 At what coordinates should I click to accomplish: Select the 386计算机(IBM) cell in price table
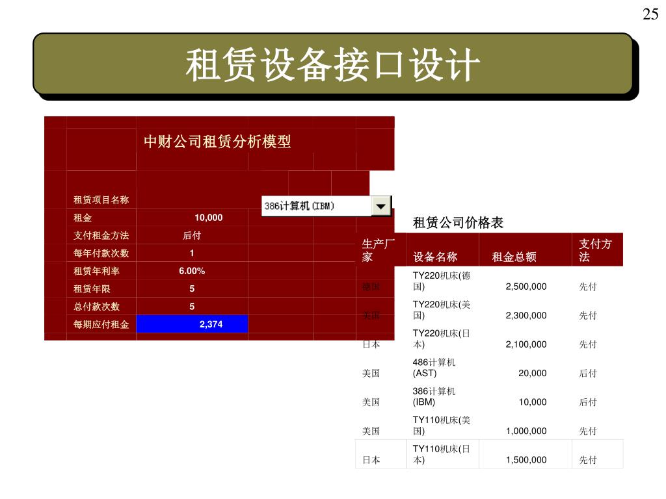(434, 396)
